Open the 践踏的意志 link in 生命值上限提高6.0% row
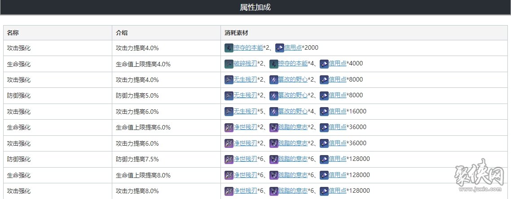Viewport: 511px width, 199px height. click(x=293, y=127)
